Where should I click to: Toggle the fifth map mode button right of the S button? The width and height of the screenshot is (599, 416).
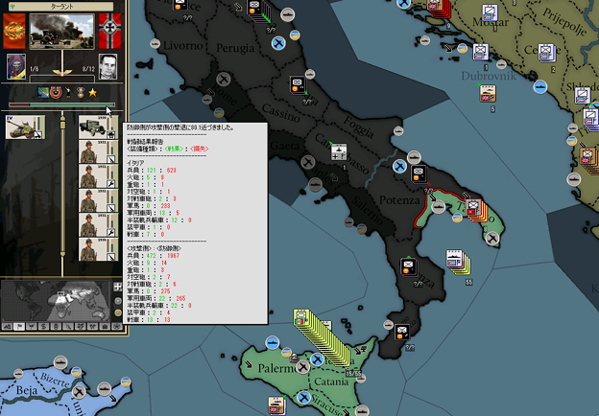pyautogui.click(x=56, y=327)
